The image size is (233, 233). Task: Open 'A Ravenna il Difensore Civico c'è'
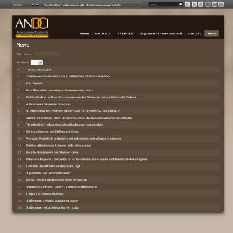pos(48,104)
